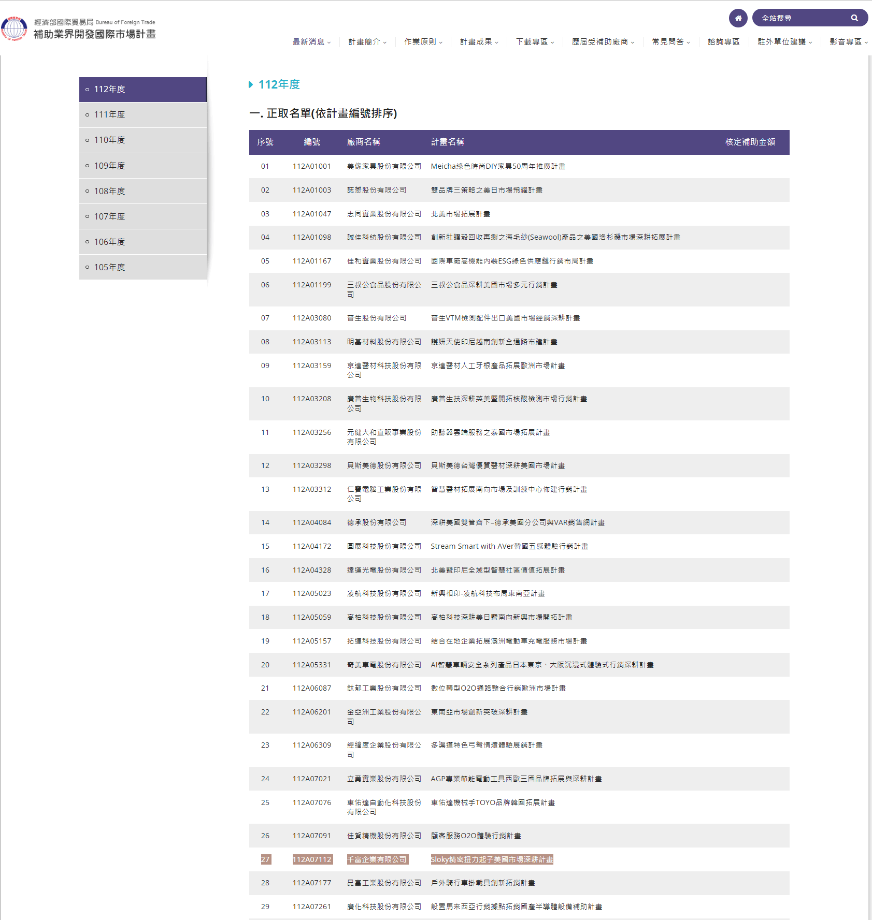
Task: Click company 拓連科技股份有限公司
Action: [x=384, y=641]
